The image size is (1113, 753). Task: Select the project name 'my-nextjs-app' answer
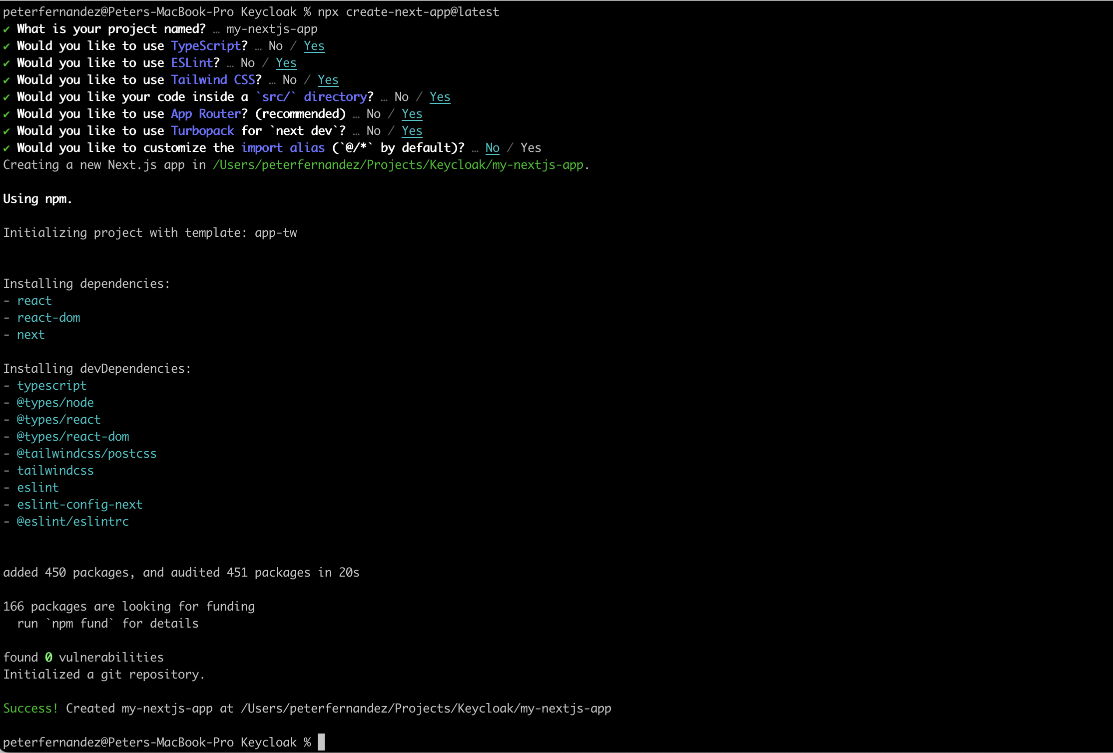click(272, 29)
